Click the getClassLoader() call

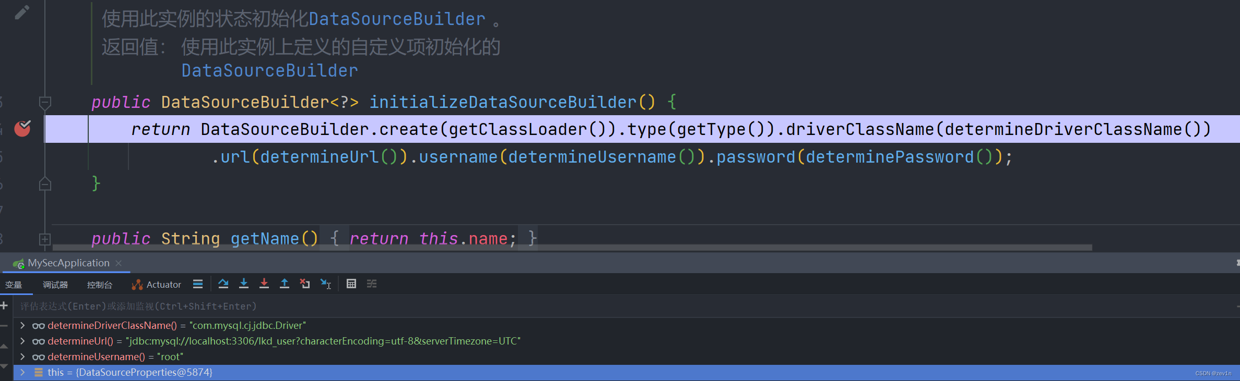pyautogui.click(x=528, y=129)
